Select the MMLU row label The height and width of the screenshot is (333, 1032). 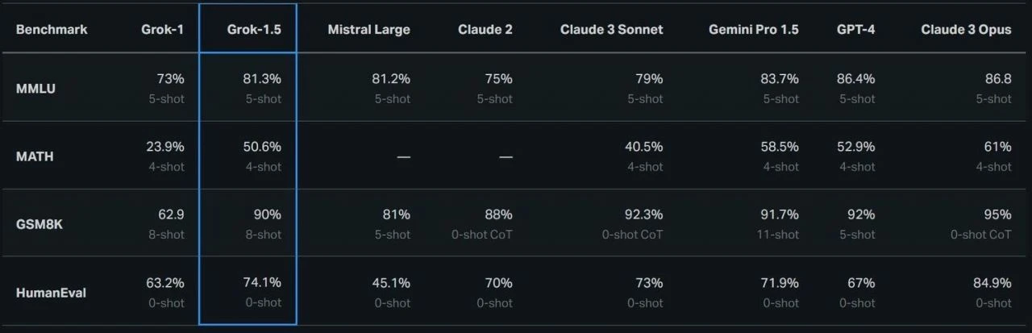point(36,89)
